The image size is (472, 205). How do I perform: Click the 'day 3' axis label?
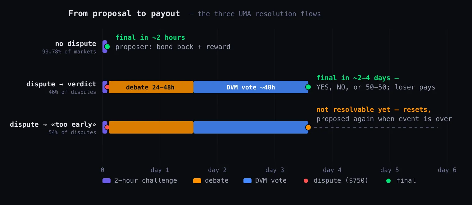(x=275, y=170)
